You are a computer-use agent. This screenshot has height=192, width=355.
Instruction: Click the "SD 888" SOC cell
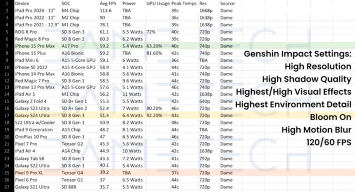click(x=68, y=187)
